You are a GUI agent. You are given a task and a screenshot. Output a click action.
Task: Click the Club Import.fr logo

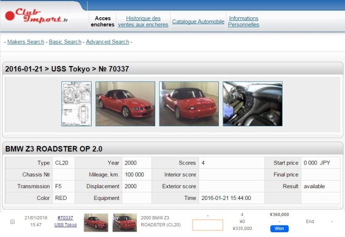37,15
